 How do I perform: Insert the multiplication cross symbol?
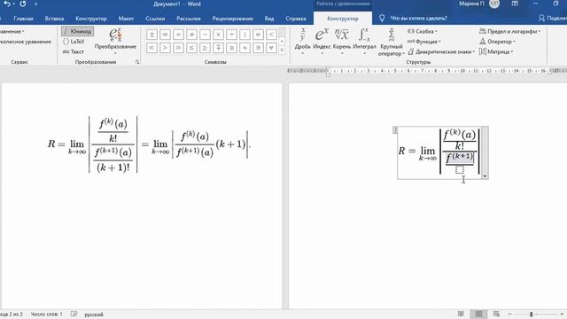click(x=219, y=35)
